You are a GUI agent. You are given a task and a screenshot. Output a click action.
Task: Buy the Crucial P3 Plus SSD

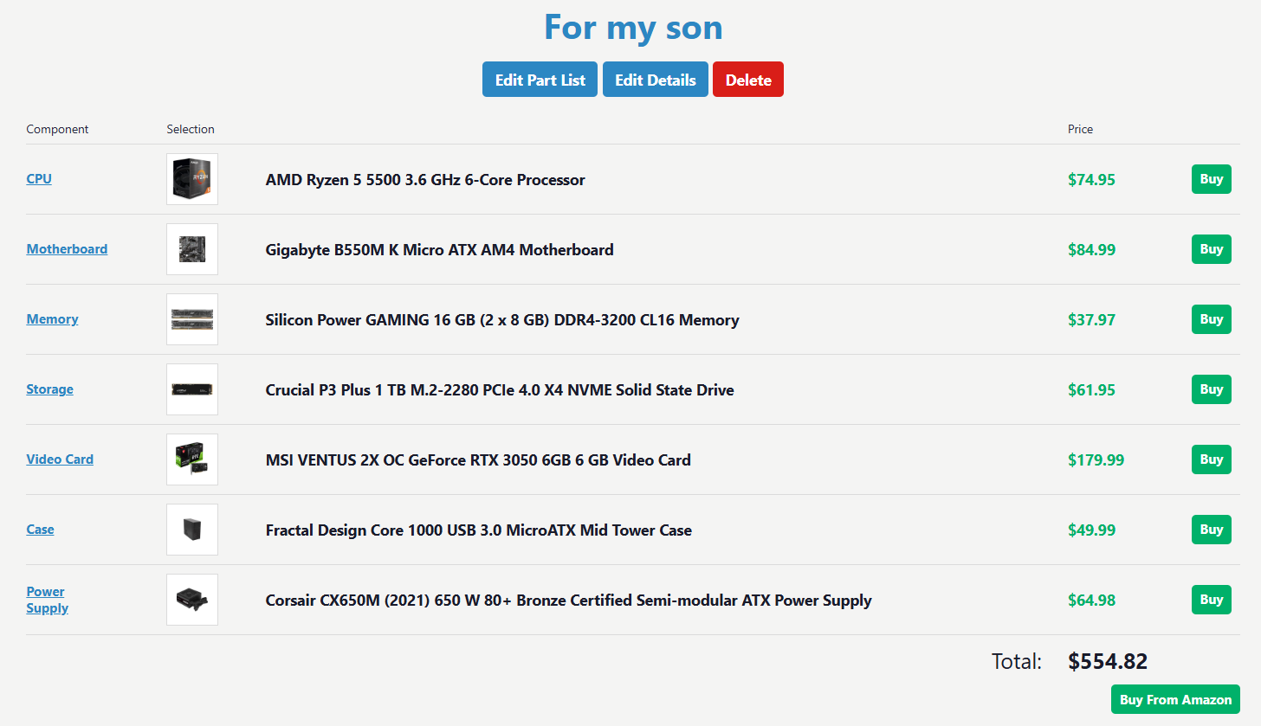[1211, 389]
